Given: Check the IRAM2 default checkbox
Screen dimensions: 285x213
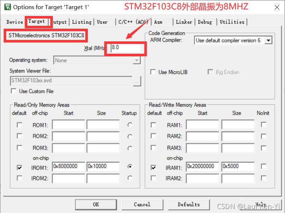Looking at the screenshot, I should pos(153,178).
